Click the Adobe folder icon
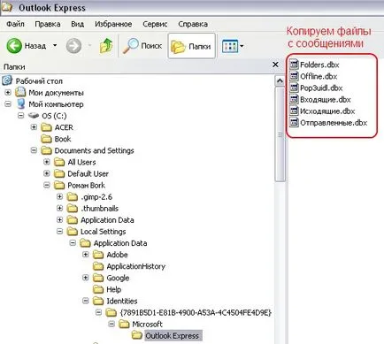 coord(98,255)
